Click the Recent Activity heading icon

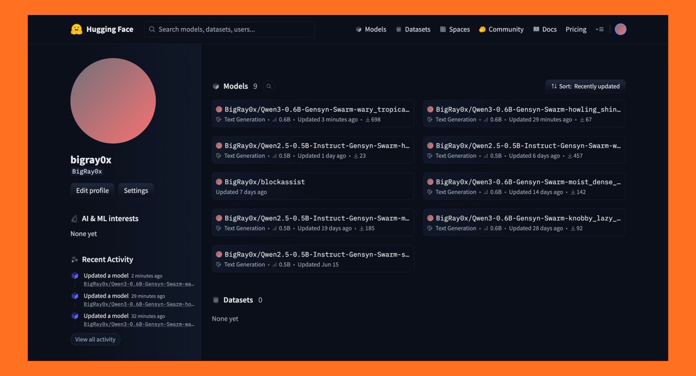[74, 259]
